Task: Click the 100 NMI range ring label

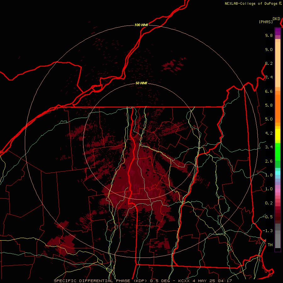Action: (141, 25)
